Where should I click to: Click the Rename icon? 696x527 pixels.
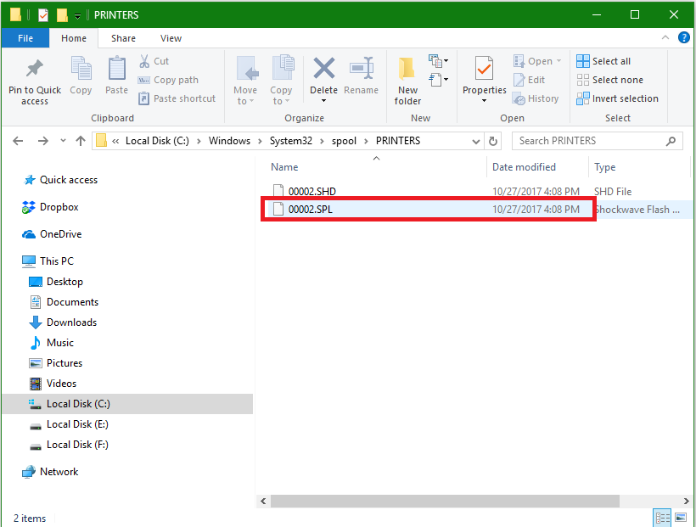tap(362, 70)
